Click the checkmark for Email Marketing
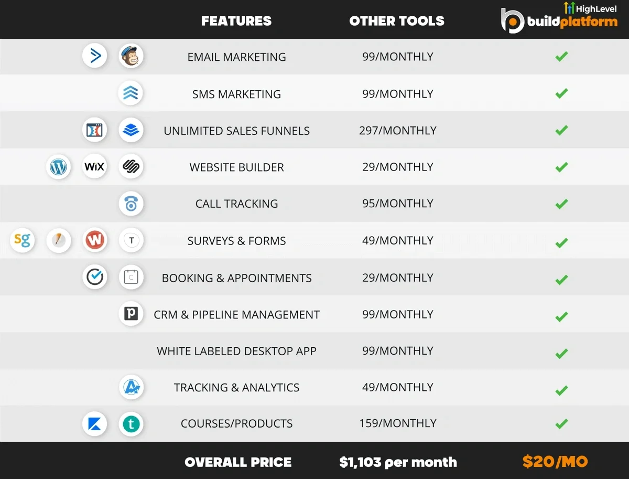This screenshot has width=629, height=479. 561,56
